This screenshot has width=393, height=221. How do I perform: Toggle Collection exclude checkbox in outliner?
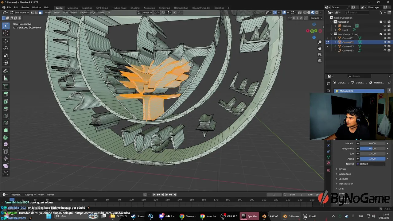(381, 22)
